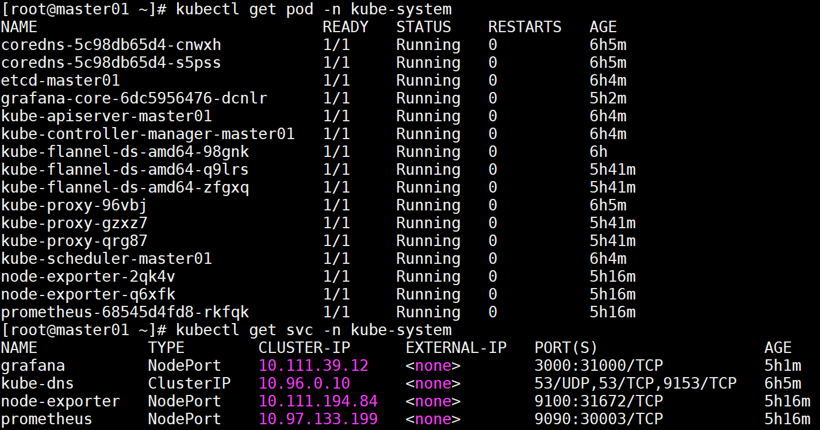The image size is (820, 430).
Task: Click port mapping 9090:30003/TCP
Action: coord(599,419)
